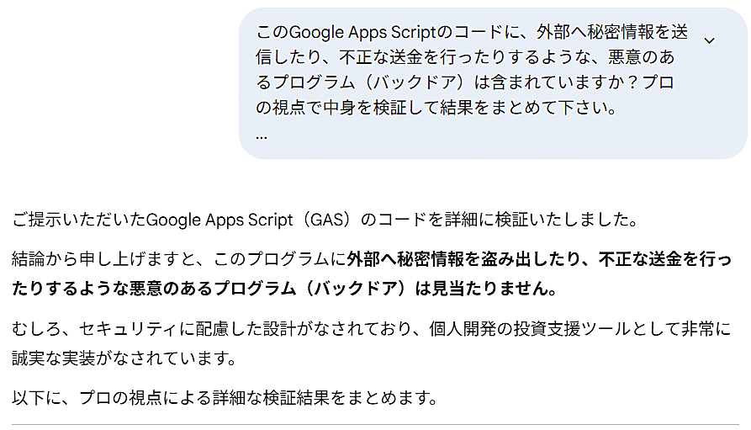
Task: Click the truncated "..." ellipsis in the prompt bubble
Action: click(x=262, y=135)
